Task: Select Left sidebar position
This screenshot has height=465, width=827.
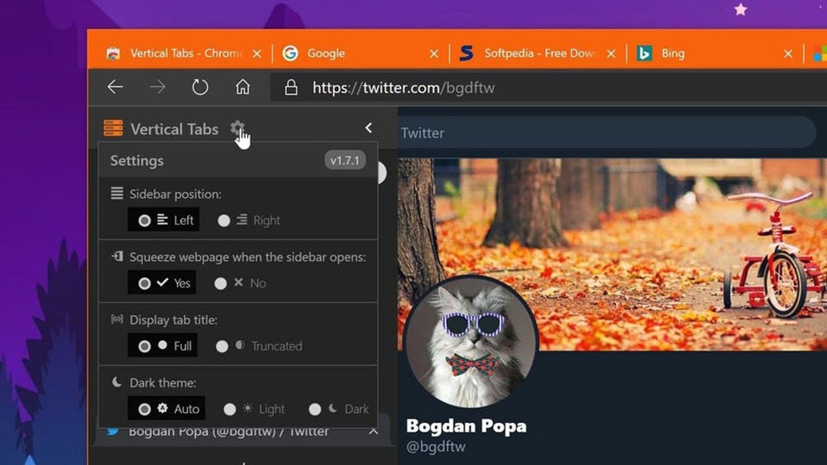Action: (164, 220)
